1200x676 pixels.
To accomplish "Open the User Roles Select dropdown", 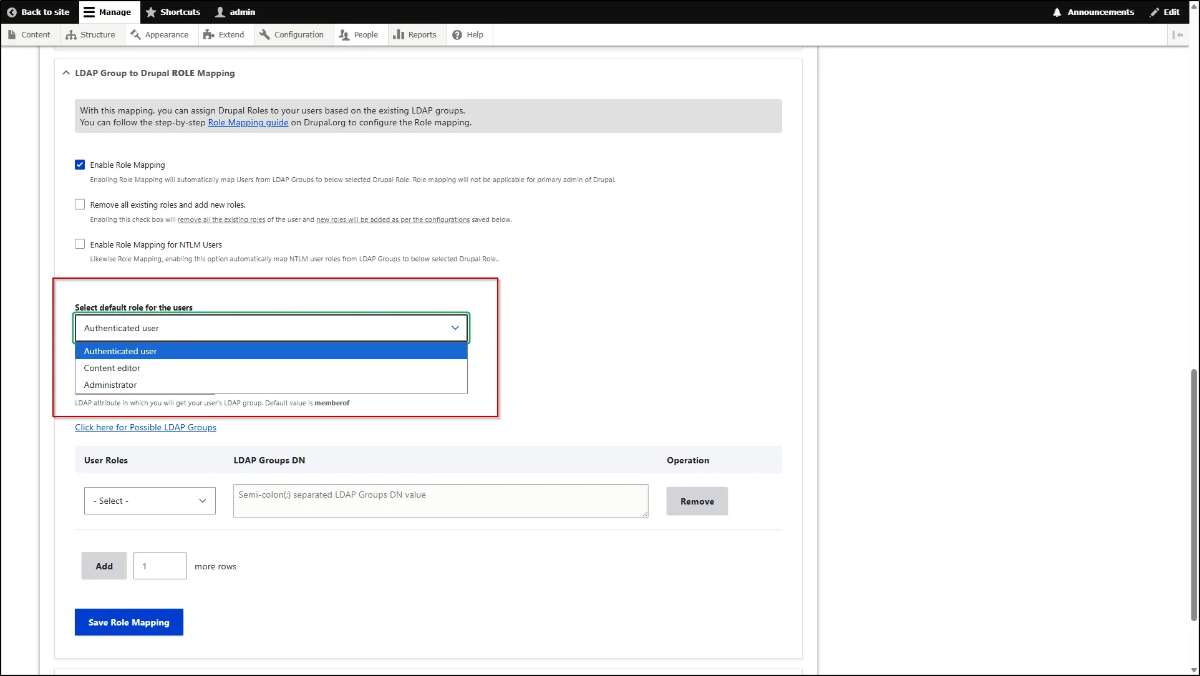I will point(149,500).
